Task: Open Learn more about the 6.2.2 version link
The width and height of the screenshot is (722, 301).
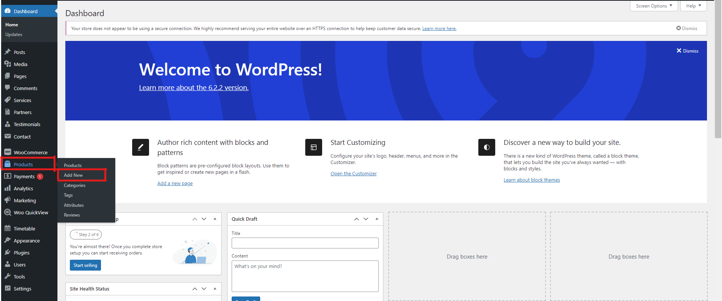Action: [194, 87]
